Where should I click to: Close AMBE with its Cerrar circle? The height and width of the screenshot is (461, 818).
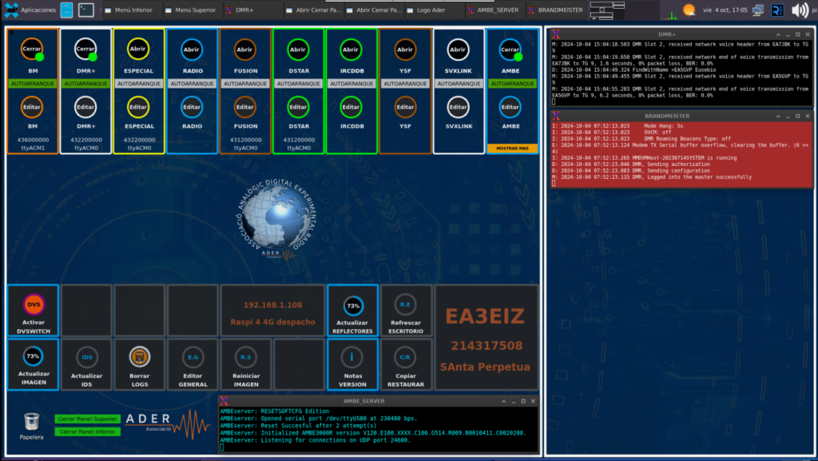pos(510,50)
